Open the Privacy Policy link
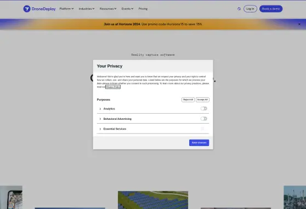Screen dimensions: 306x209 (x=113, y=87)
